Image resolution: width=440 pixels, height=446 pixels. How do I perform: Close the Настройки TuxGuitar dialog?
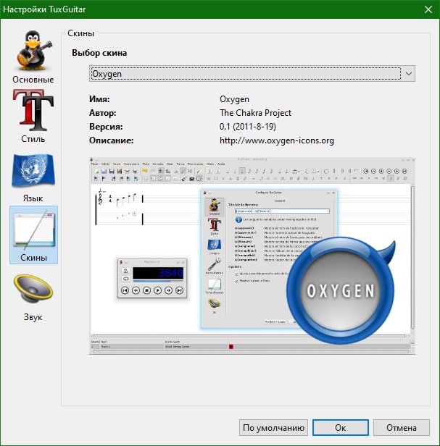(x=428, y=9)
